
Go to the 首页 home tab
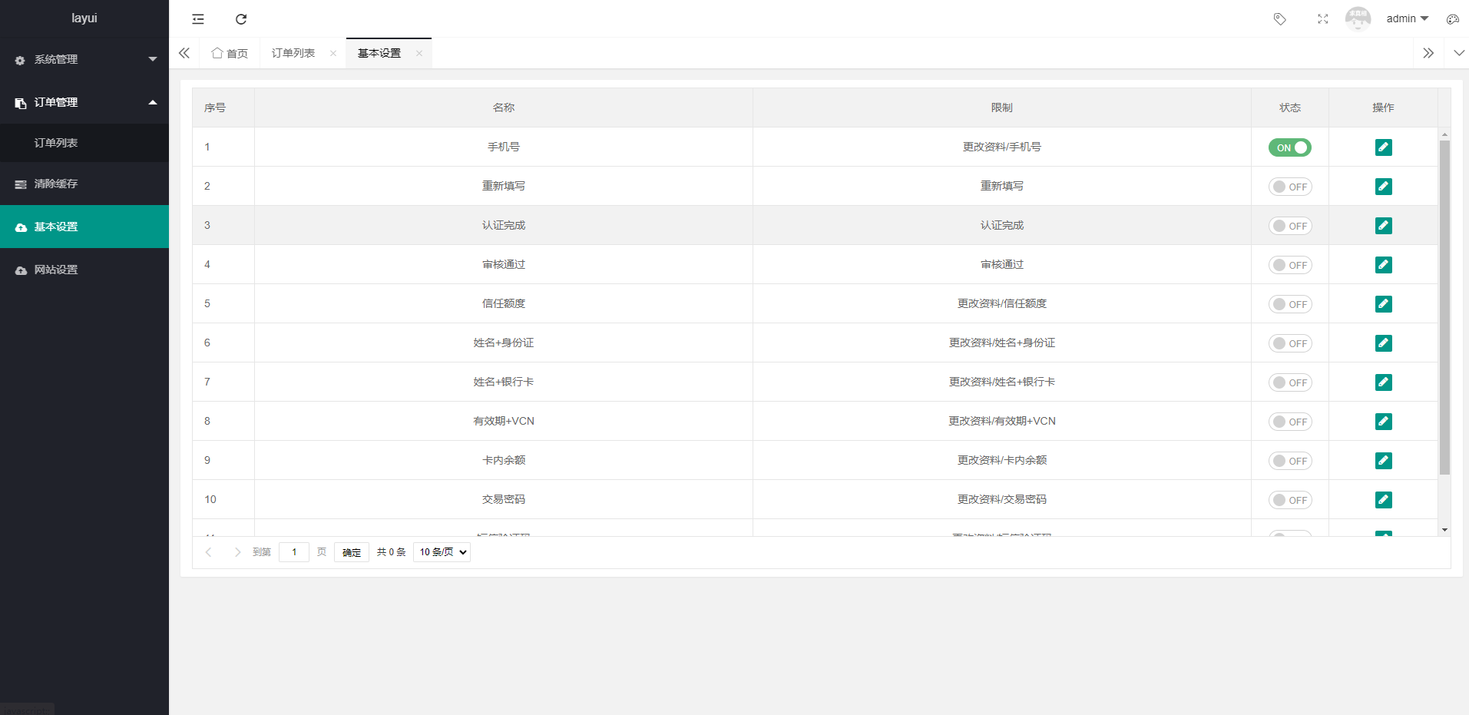point(230,53)
